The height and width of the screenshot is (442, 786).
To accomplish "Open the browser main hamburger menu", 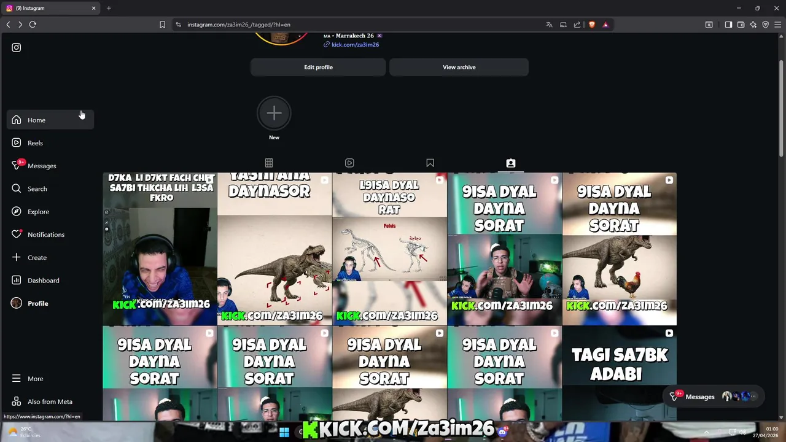I will pos(778,25).
